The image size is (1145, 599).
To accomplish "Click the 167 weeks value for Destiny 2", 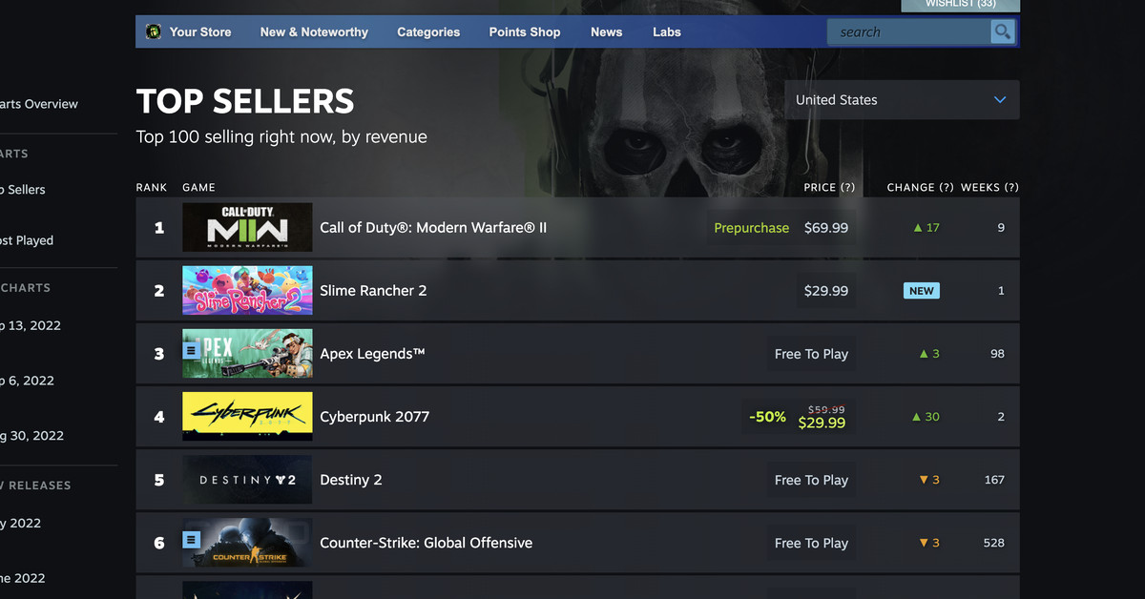I will click(994, 480).
